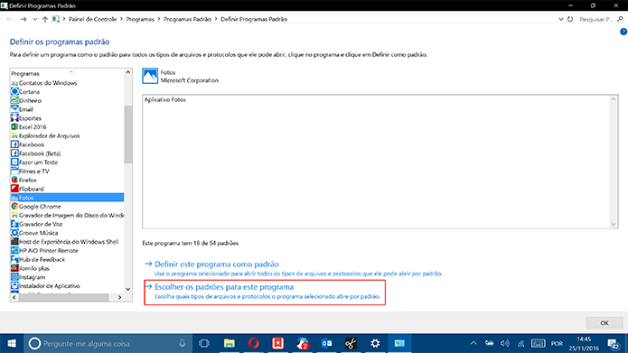Select Cortana in the programs list

[x=29, y=92]
